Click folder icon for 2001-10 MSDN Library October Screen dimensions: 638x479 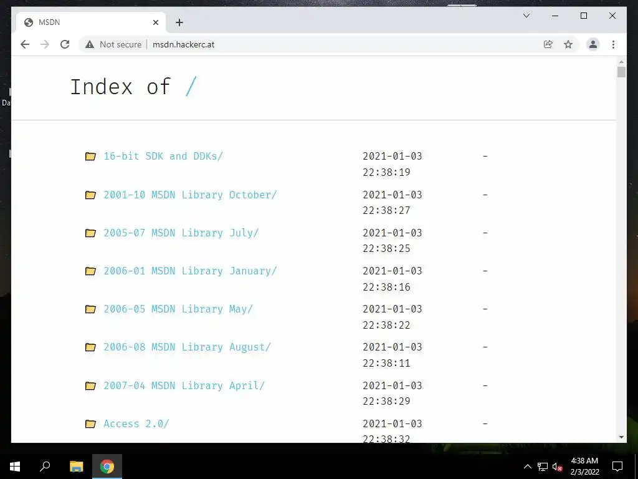click(90, 195)
